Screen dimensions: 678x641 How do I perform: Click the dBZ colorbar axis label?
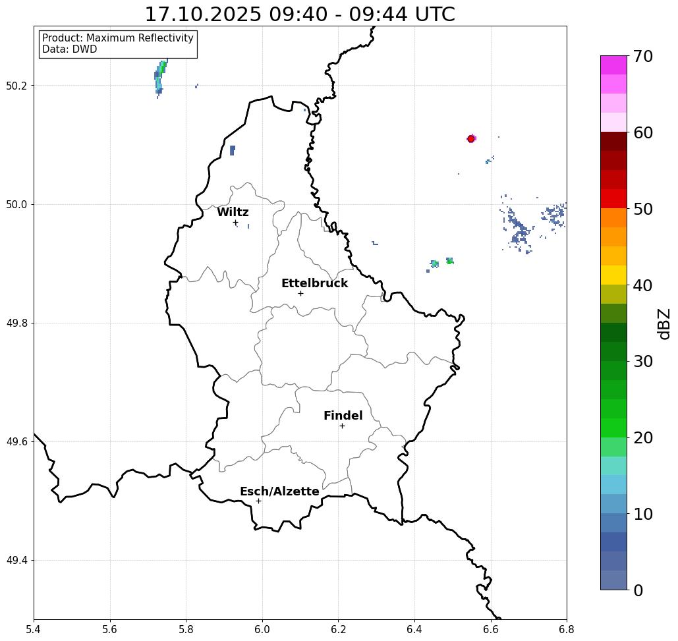pos(664,323)
